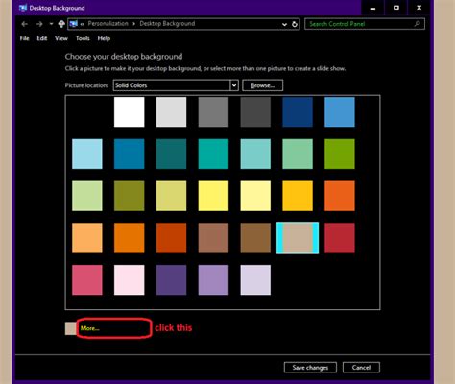Select the dark charcoal gray swatch
455x384 pixels.
click(x=255, y=112)
